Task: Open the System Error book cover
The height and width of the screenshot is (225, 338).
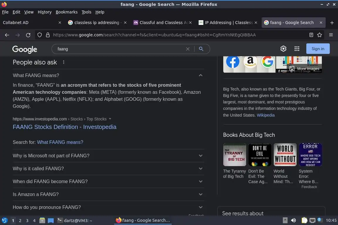Action: [310, 155]
